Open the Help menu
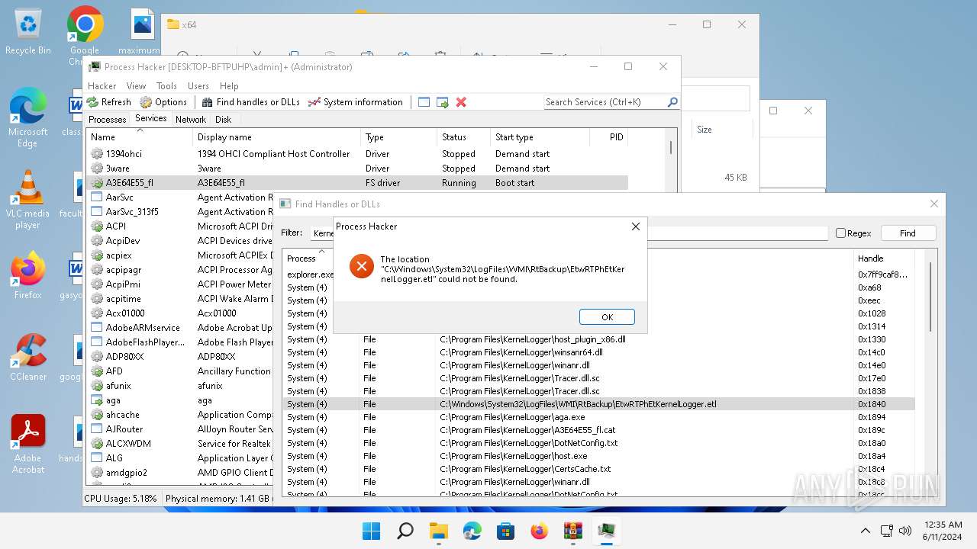The width and height of the screenshot is (977, 549). (x=229, y=86)
